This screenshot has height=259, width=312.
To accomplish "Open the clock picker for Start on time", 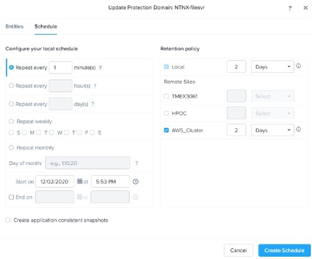I will coord(135,181).
